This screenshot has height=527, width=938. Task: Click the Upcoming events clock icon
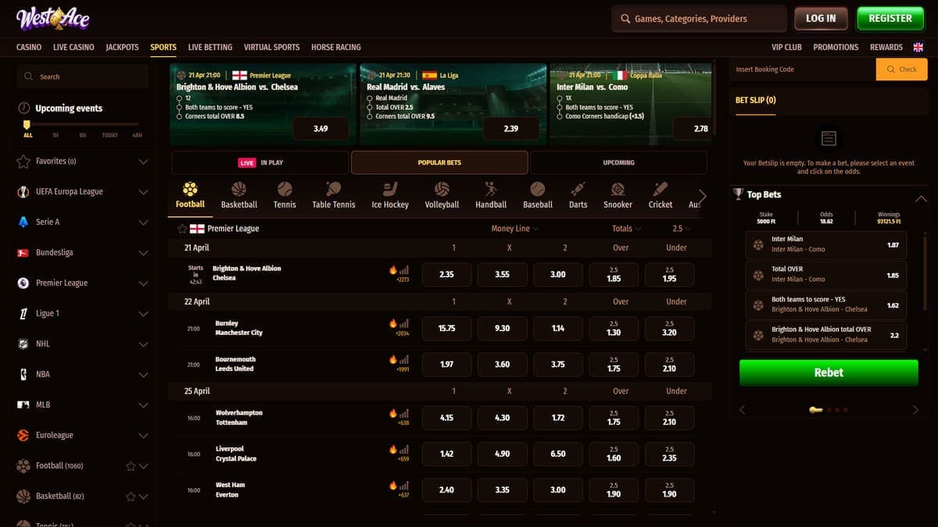click(23, 109)
